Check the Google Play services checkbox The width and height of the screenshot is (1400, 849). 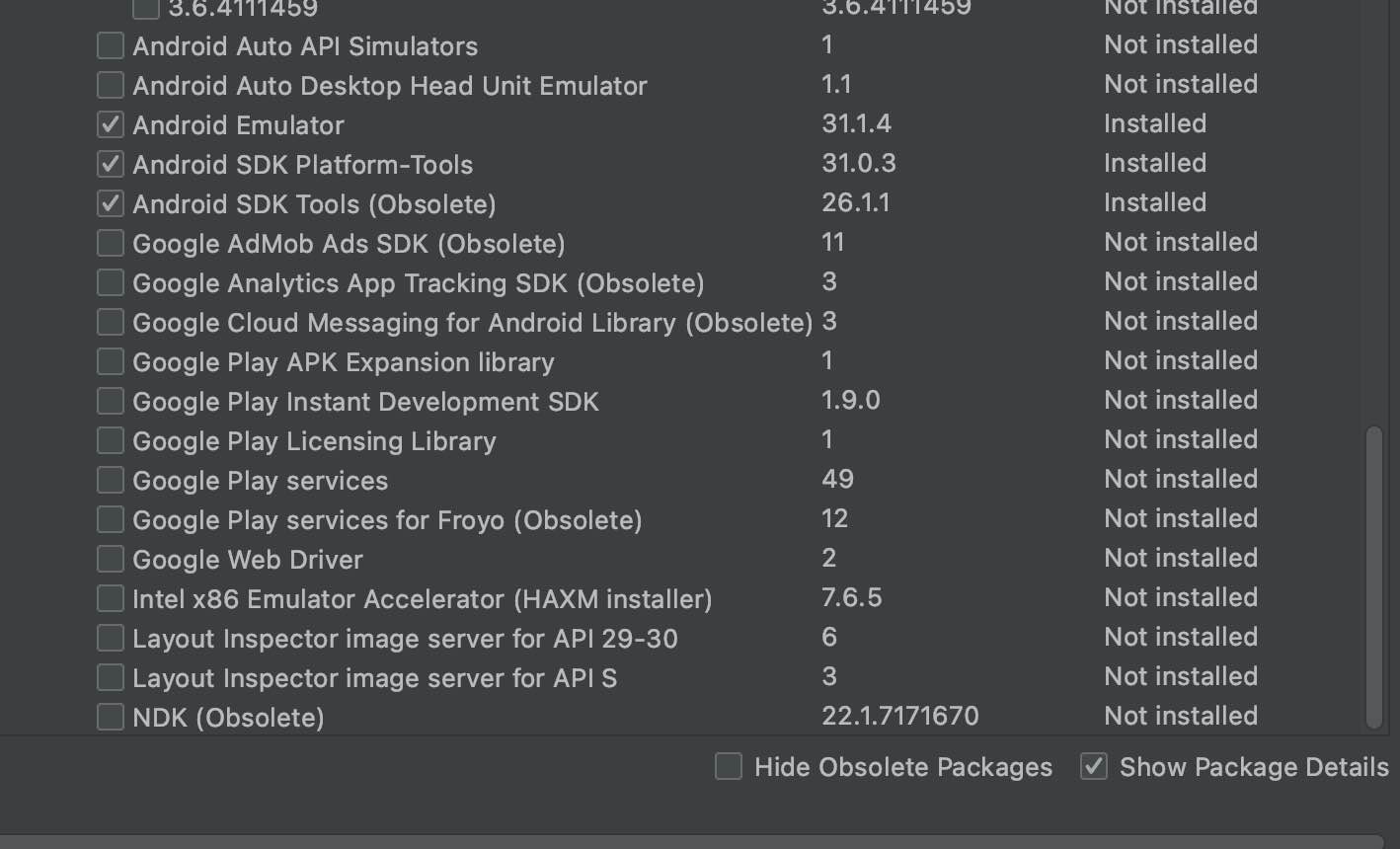pyautogui.click(x=111, y=480)
